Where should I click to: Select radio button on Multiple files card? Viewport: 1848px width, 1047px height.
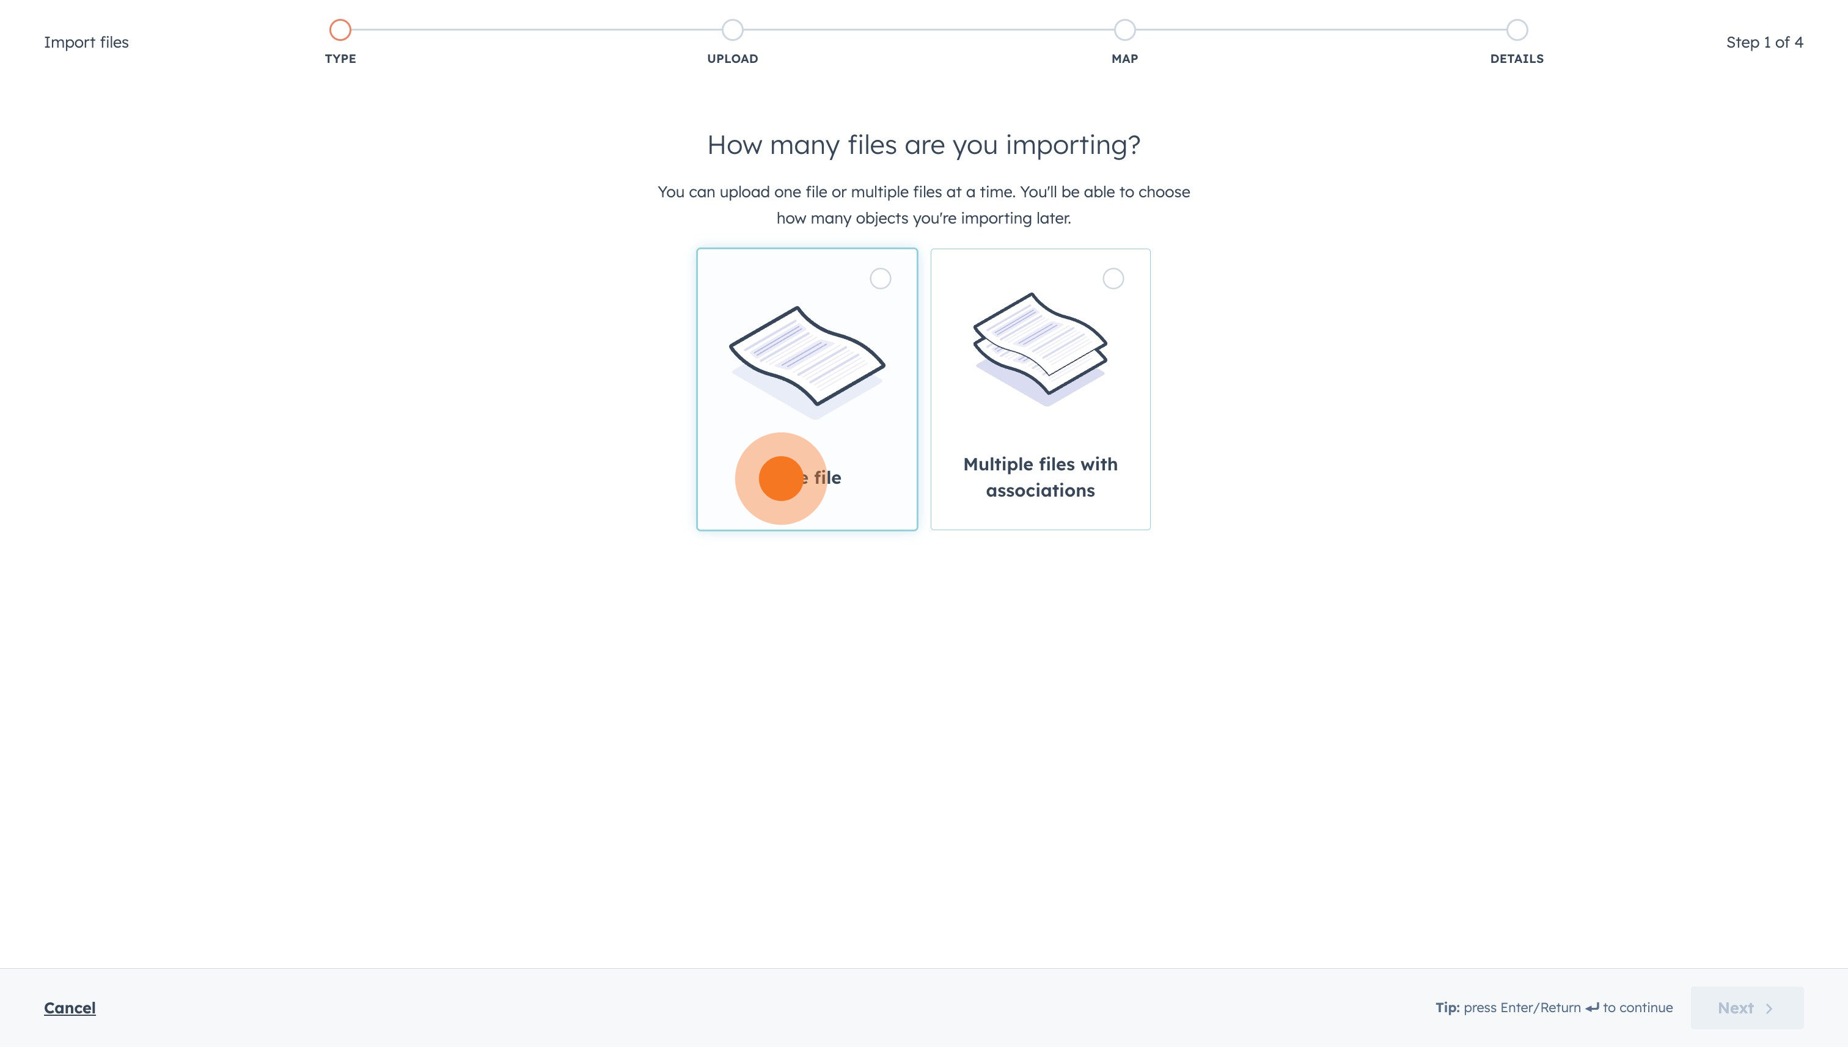1113,279
